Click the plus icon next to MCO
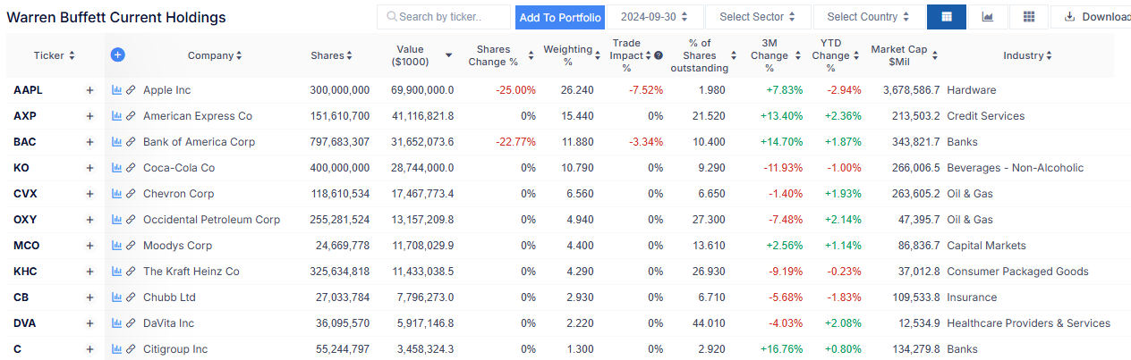Image resolution: width=1131 pixels, height=360 pixels. tap(89, 246)
